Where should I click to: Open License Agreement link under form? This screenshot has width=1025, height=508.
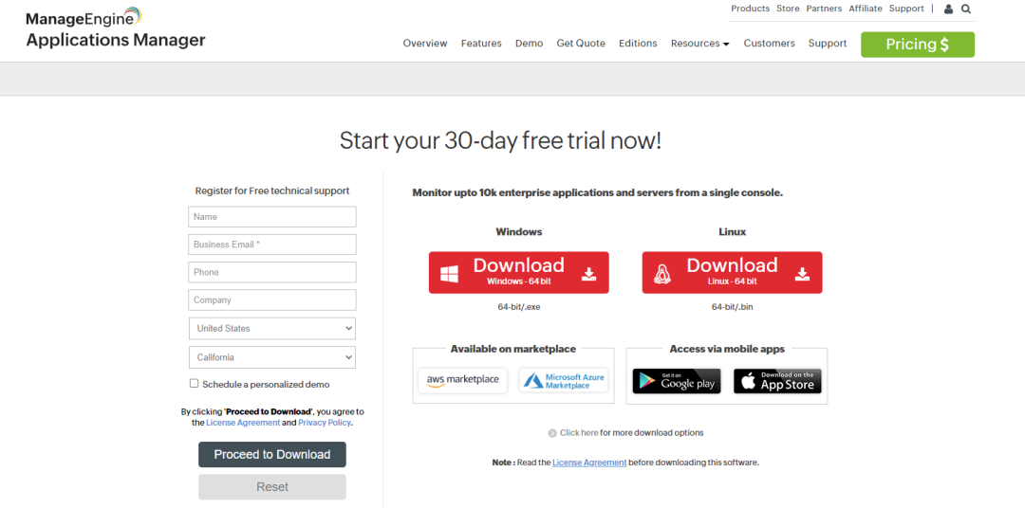coord(243,423)
